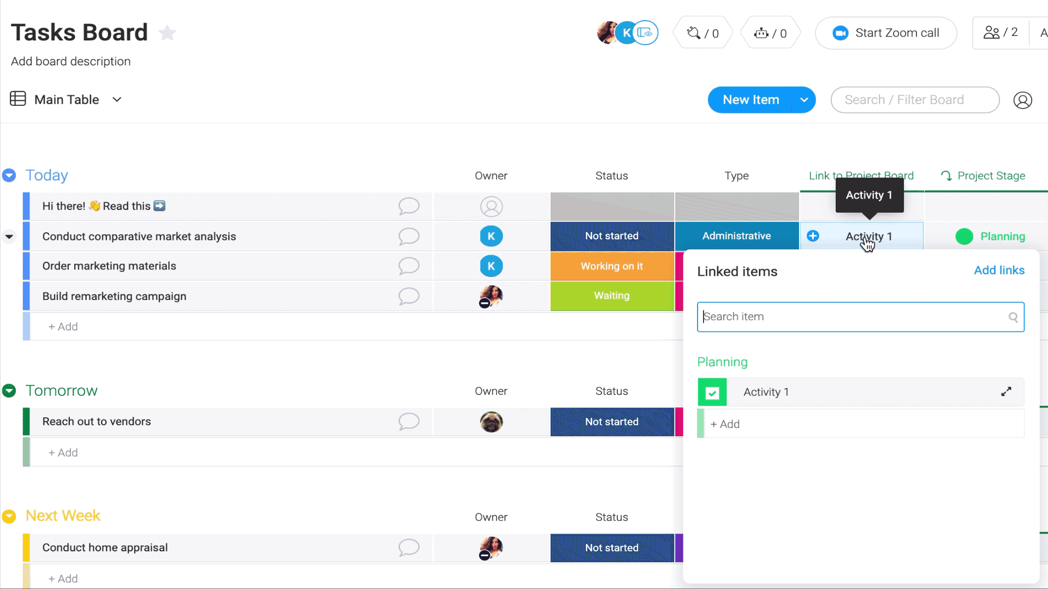Click the Not started status on Conduct comparative
1048x589 pixels.
(x=611, y=236)
